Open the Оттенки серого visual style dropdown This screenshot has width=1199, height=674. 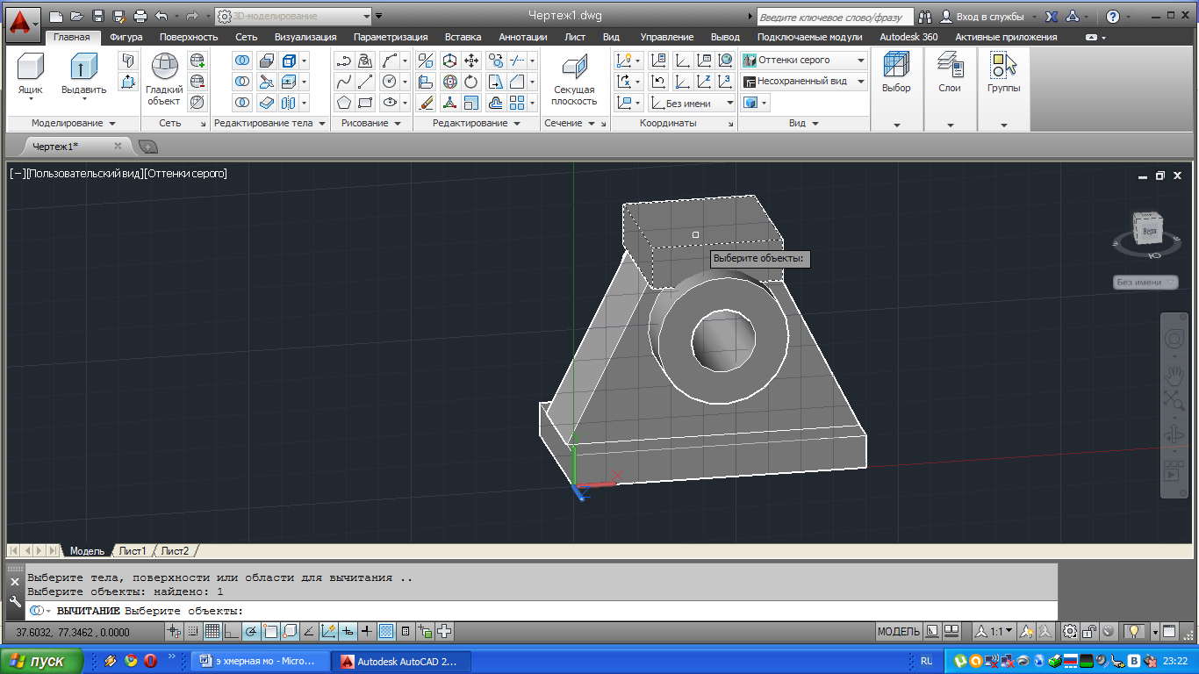861,61
